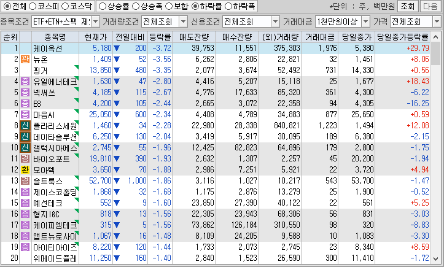Click the 매수잔량 column header
This screenshot has width=444, height=267.
point(236,37)
